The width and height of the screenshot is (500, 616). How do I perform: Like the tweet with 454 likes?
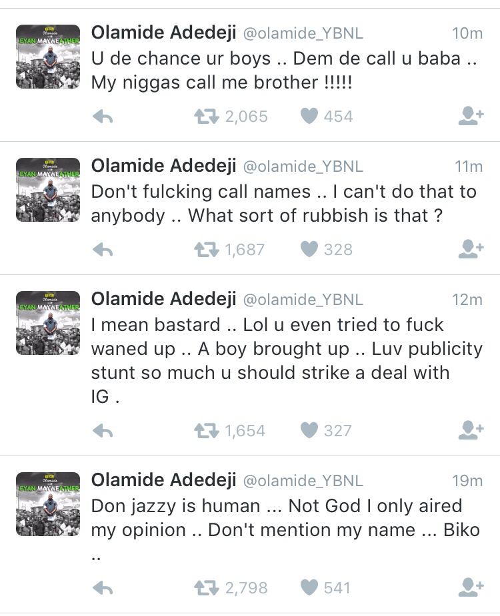[309, 117]
